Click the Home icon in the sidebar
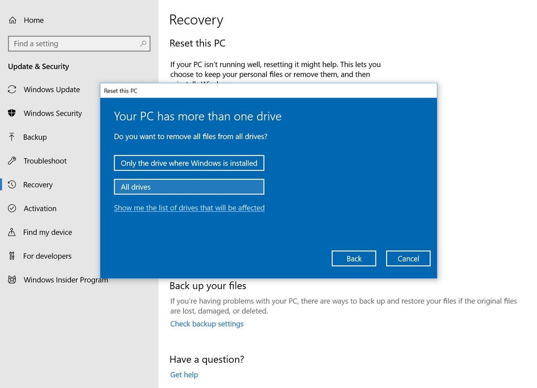This screenshot has width=537, height=388. coord(13,20)
